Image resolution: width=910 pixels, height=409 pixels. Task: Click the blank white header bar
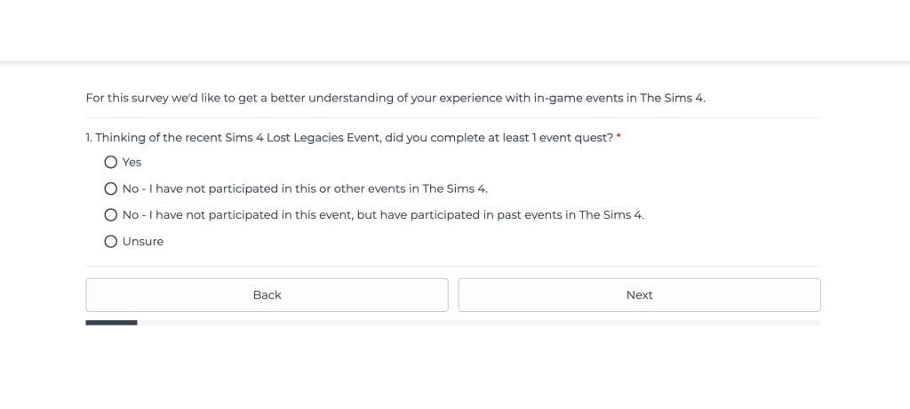pos(455,30)
